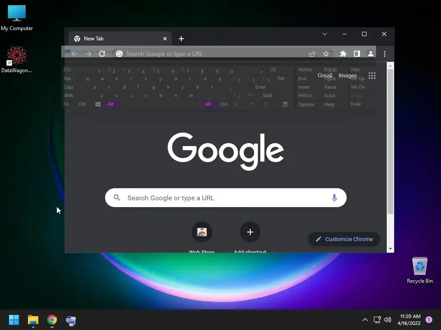Tap the Options key on on-screen keyboard
The width and height of the screenshot is (441, 330).
(307, 104)
